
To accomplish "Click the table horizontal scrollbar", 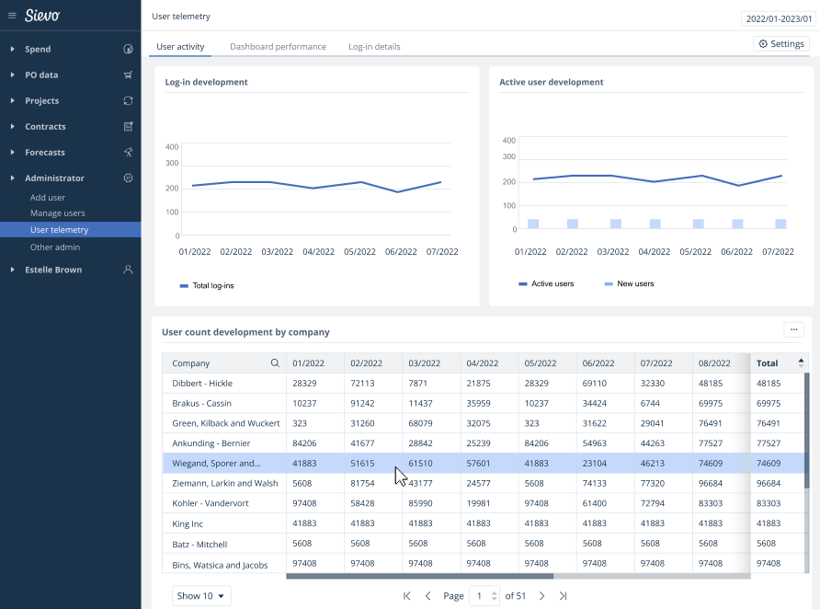I will point(419,577).
